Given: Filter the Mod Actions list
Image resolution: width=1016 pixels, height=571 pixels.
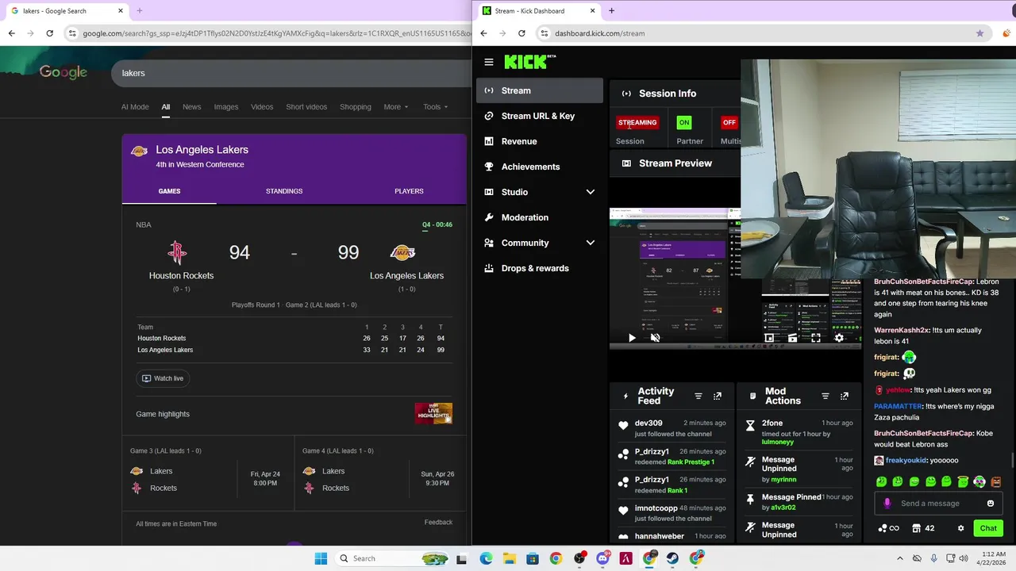Looking at the screenshot, I should click(x=825, y=396).
